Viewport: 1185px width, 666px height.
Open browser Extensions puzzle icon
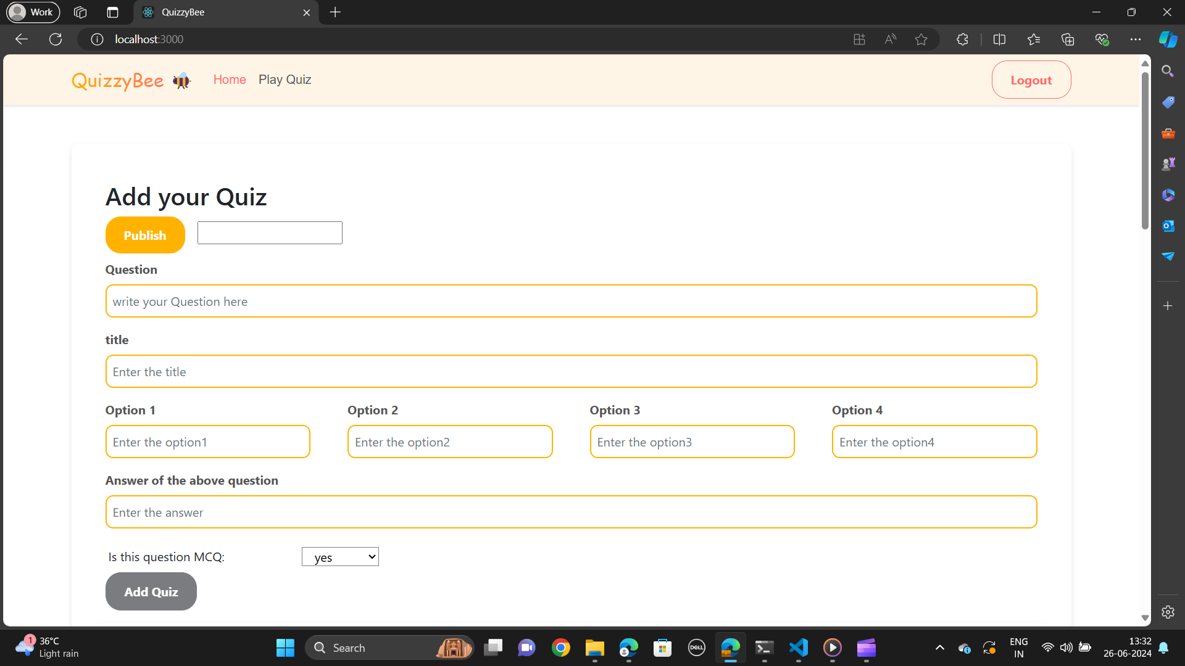(x=962, y=39)
